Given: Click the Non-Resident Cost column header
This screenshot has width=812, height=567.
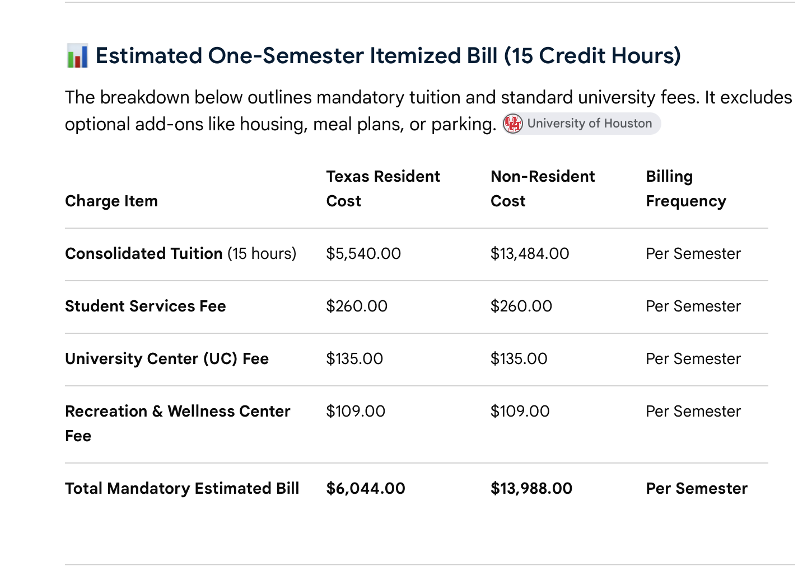Looking at the screenshot, I should (543, 188).
